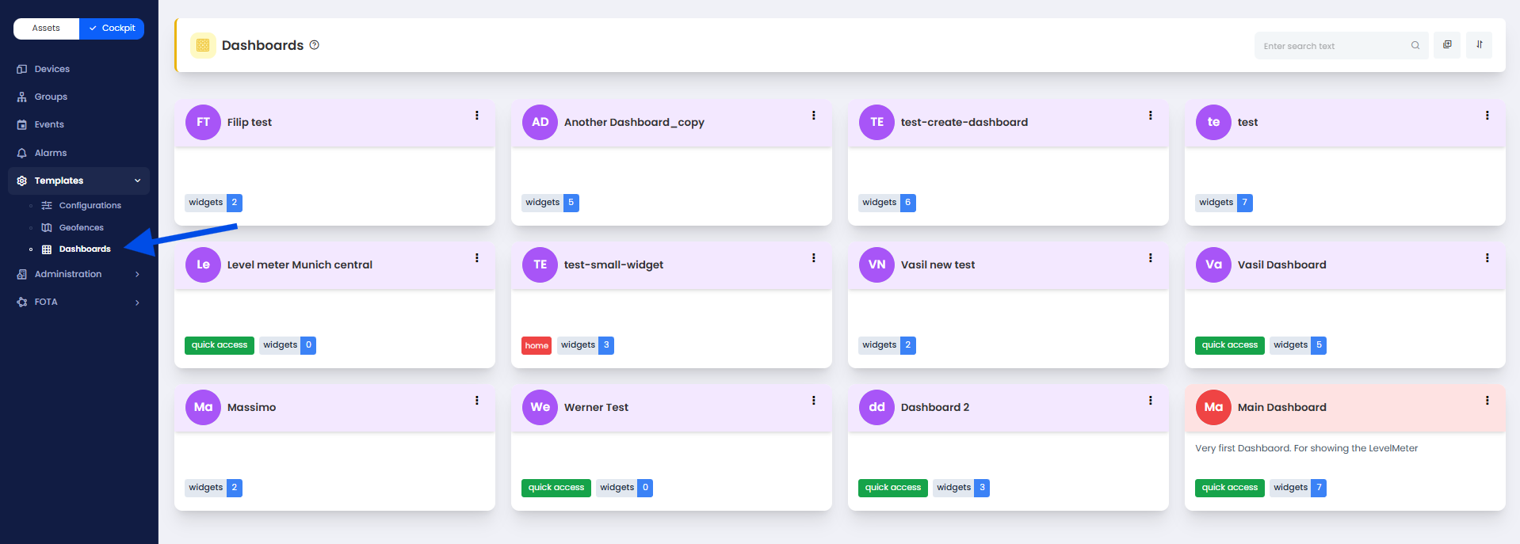Switch to the Assets view toggle

(x=46, y=29)
